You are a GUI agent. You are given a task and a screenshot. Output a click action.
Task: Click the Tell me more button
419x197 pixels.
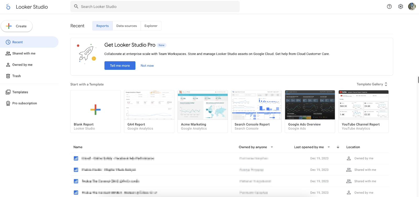coord(120,66)
